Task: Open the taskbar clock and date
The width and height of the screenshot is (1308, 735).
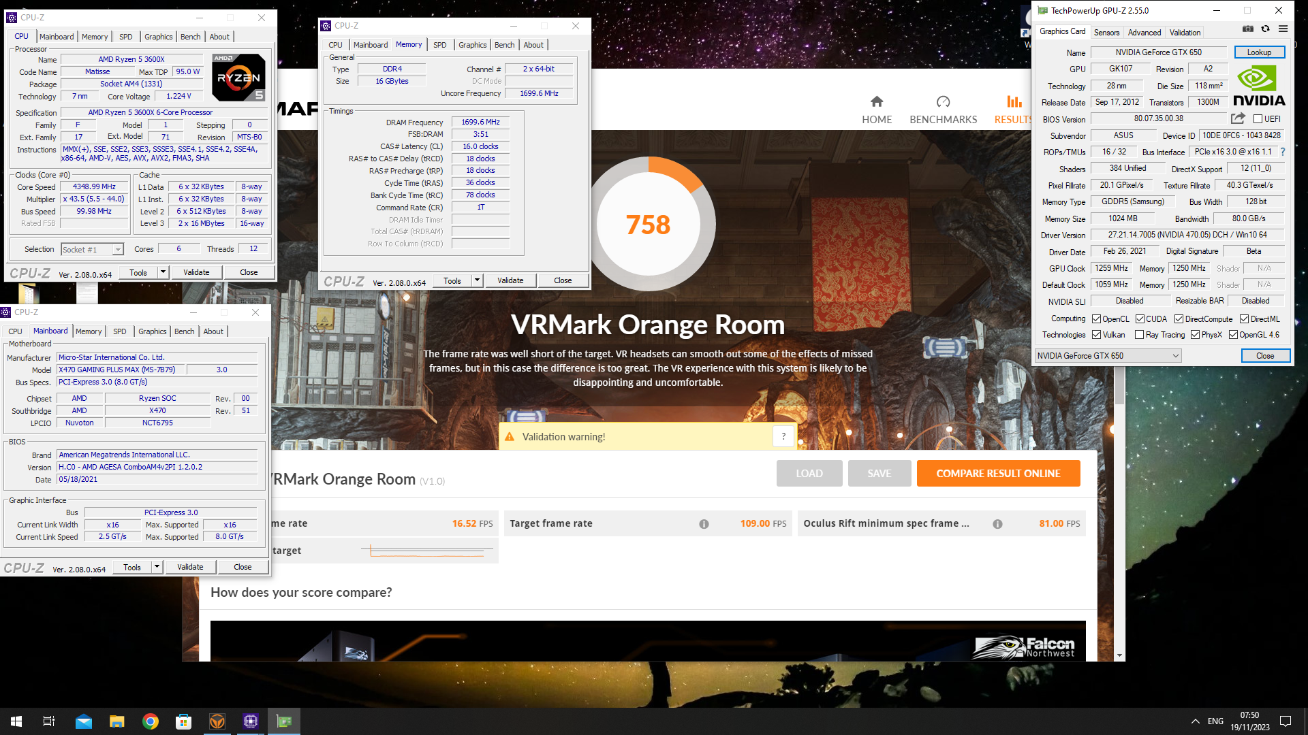Action: coord(1249,721)
